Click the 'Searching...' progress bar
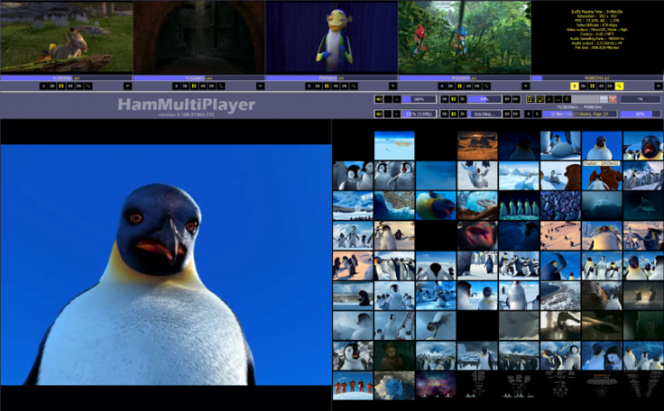This screenshot has height=411, width=664. pyautogui.click(x=484, y=114)
